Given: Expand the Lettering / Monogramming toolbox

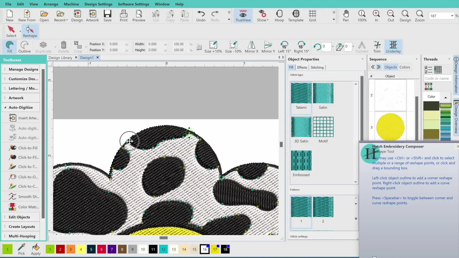Looking at the screenshot, I should (x=21, y=88).
